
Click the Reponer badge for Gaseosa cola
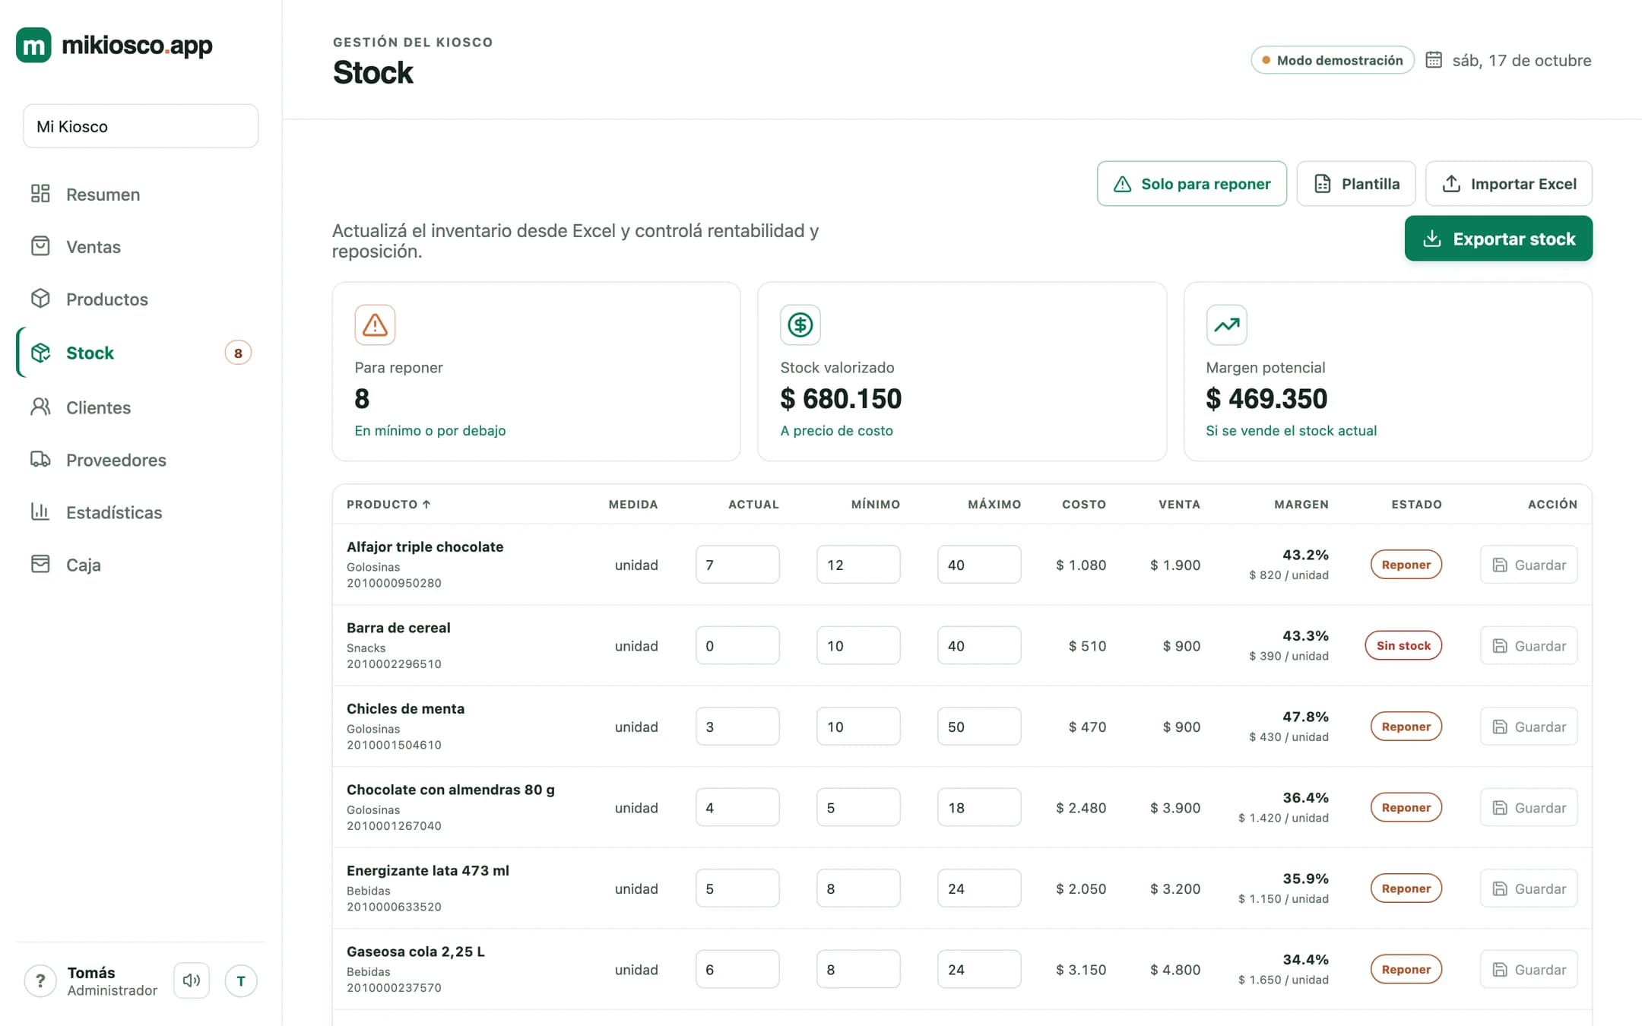click(1406, 969)
